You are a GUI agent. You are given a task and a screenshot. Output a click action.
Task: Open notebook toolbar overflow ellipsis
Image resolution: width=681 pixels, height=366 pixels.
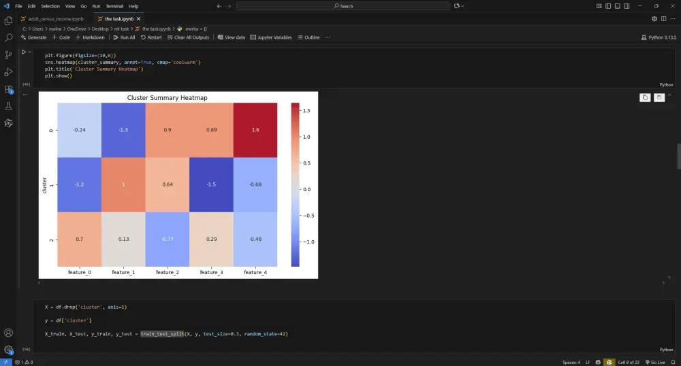(328, 37)
